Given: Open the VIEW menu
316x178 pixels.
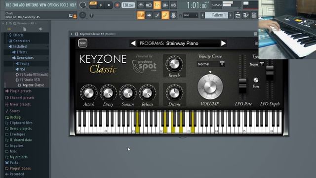Looking at the screenshot, I should 43,5.
